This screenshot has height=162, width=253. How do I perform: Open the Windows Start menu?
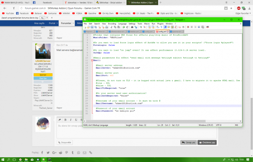[3, 159]
